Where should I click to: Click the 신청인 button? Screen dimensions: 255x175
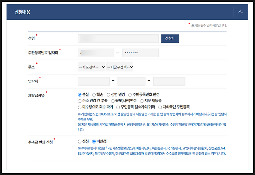[x=169, y=38]
